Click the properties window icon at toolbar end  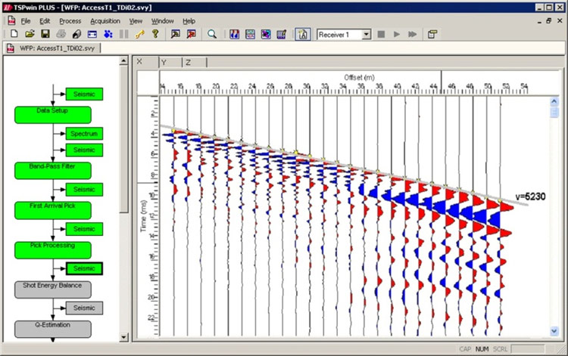click(432, 34)
